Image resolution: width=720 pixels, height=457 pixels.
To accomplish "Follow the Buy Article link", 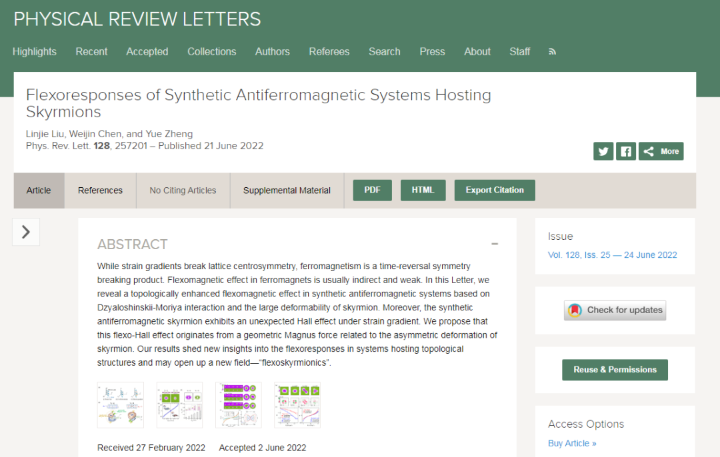I will tap(572, 443).
